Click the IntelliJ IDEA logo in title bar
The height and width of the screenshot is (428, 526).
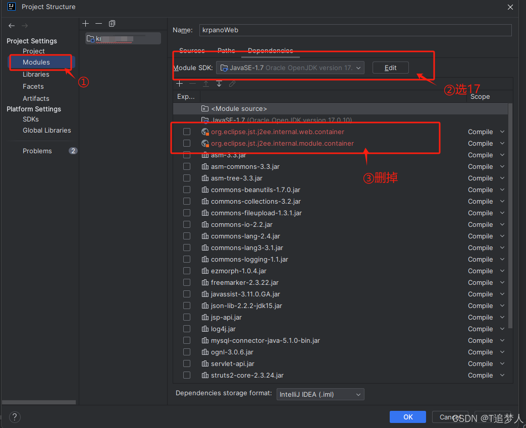tap(12, 7)
